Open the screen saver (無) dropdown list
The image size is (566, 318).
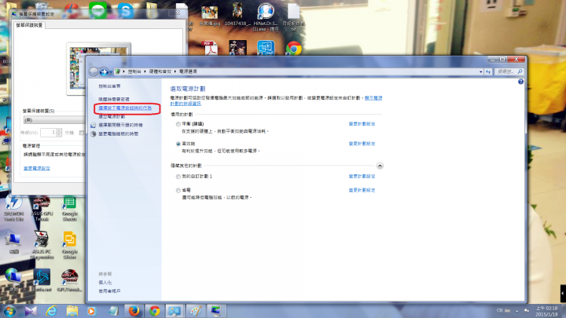tap(54, 119)
